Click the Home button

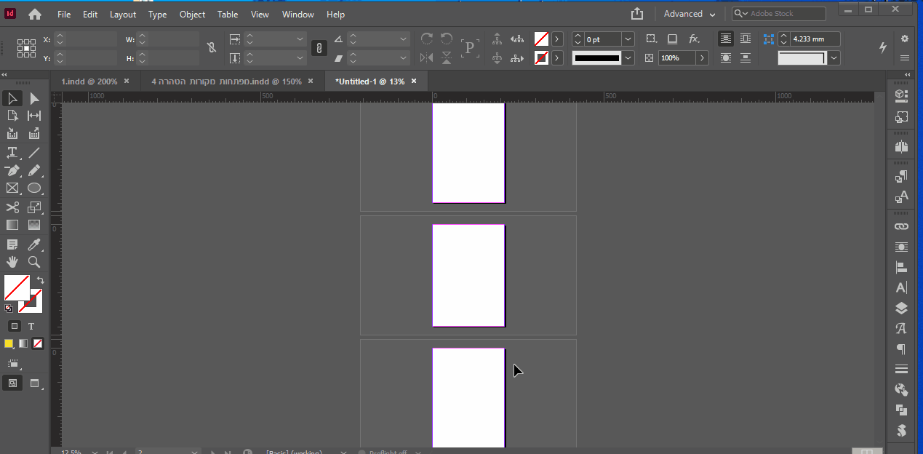pos(34,14)
